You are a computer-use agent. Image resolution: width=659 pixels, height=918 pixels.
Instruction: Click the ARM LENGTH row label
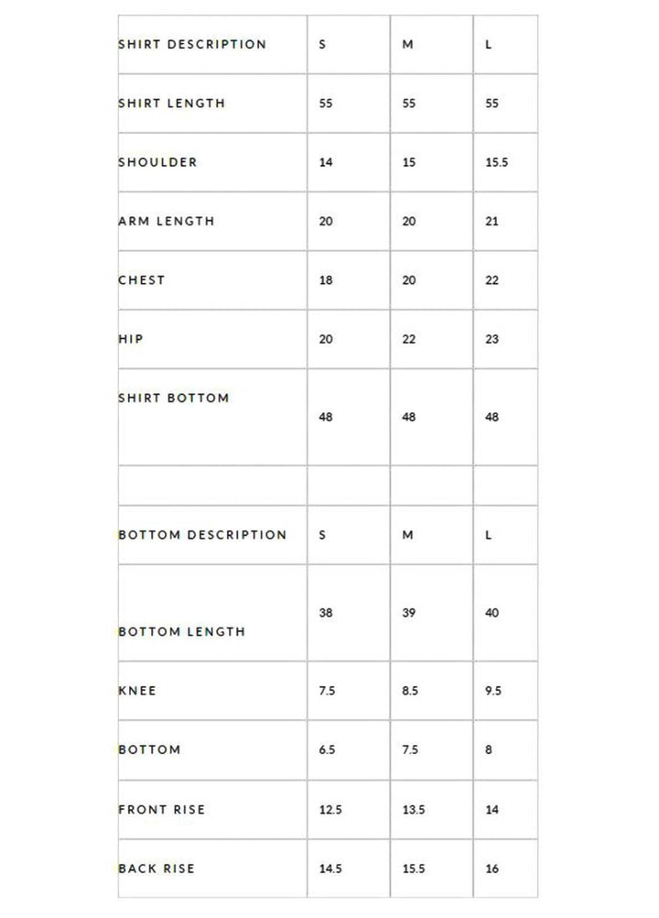click(167, 221)
